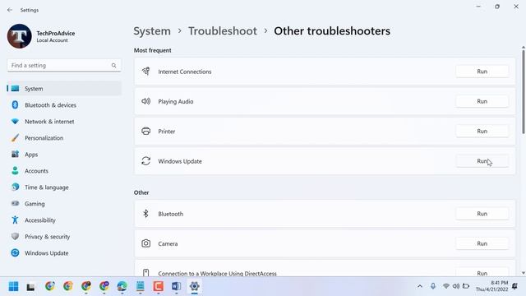Open Accessibility settings
This screenshot has width=526, height=296.
tap(64, 220)
